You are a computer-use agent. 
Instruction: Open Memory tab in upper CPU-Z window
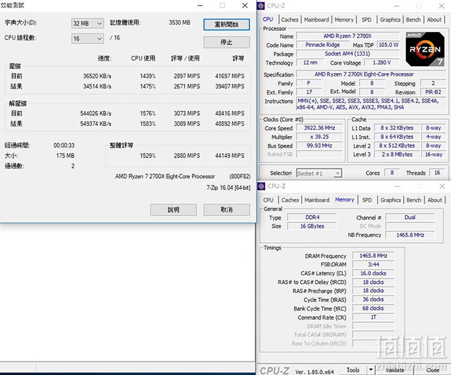pos(344,19)
